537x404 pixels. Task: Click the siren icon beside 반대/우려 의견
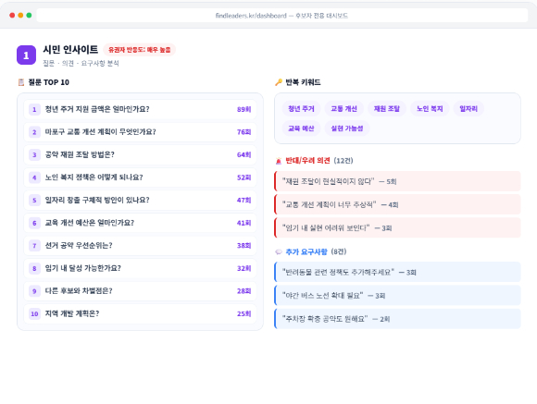pyautogui.click(x=279, y=161)
